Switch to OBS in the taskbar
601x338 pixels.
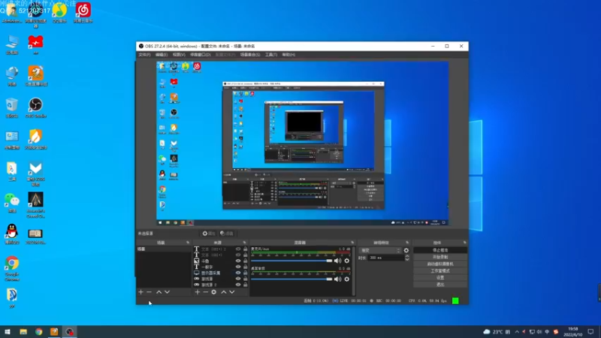69,331
